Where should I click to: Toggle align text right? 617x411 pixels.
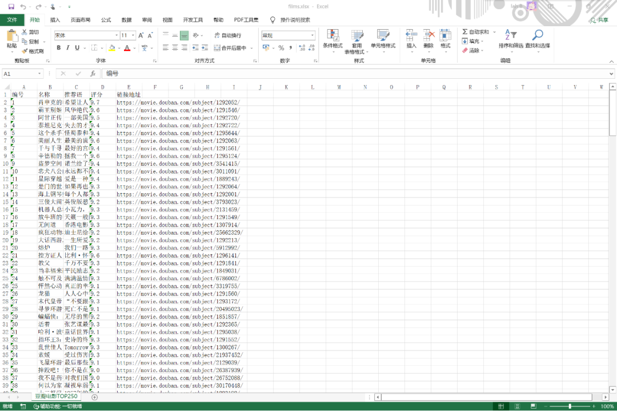pos(184,48)
